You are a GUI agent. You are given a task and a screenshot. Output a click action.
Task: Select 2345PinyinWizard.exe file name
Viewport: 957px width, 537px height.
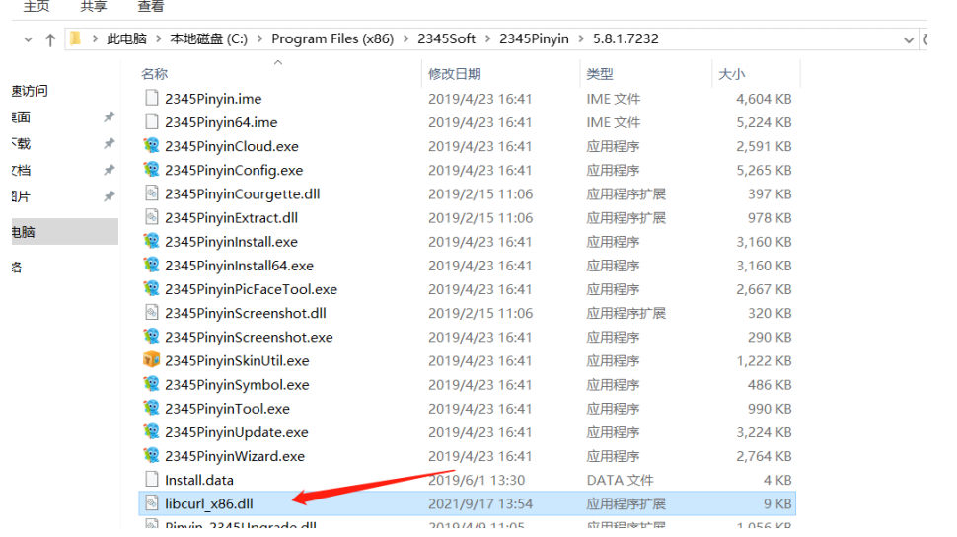click(x=235, y=456)
